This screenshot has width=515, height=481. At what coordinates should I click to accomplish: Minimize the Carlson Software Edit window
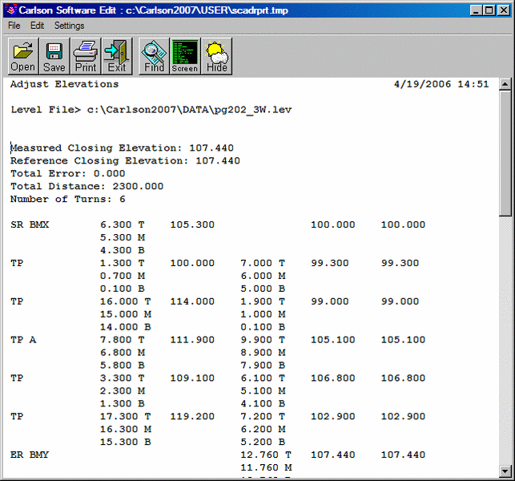coord(476,10)
